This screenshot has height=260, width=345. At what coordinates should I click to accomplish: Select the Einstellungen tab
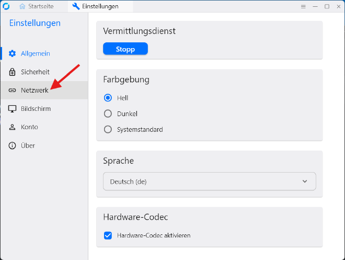pyautogui.click(x=99, y=6)
